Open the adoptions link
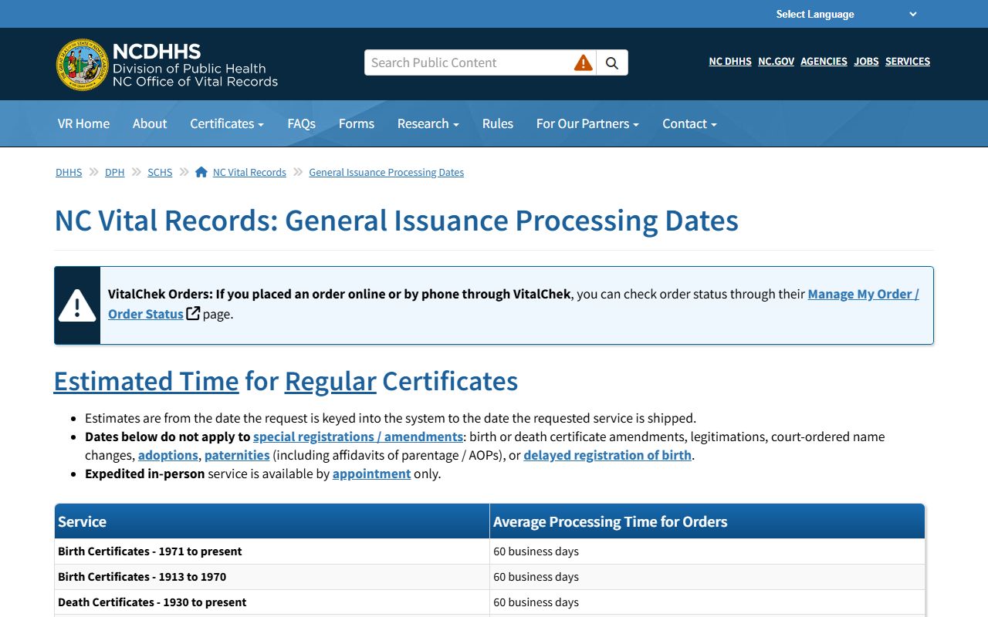 168,455
